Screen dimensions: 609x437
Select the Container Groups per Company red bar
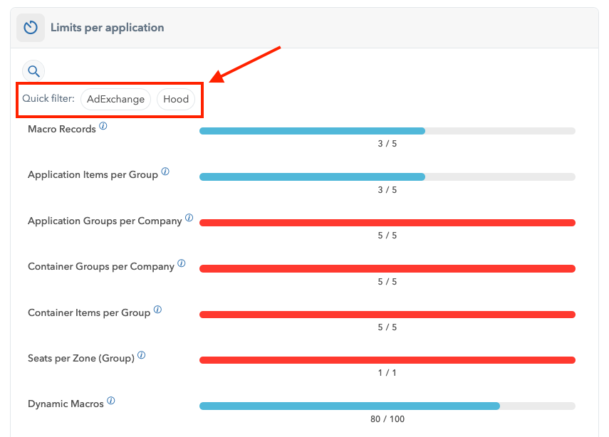pos(387,268)
